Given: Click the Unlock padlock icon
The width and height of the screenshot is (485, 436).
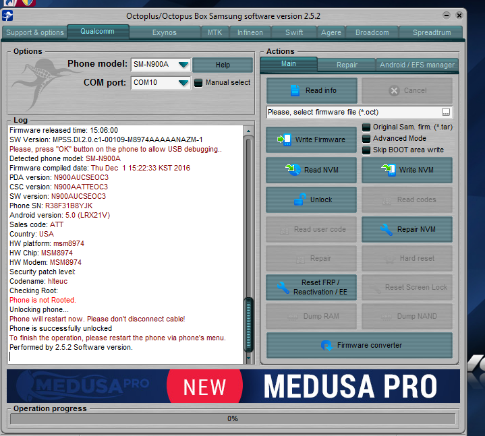Looking at the screenshot, I should (300, 199).
